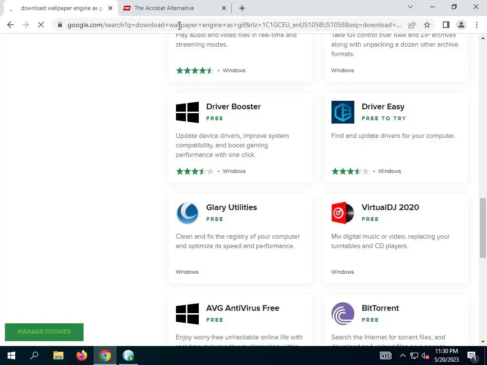487x365 pixels.
Task: Launch Firefox from the taskbar
Action: (82, 355)
